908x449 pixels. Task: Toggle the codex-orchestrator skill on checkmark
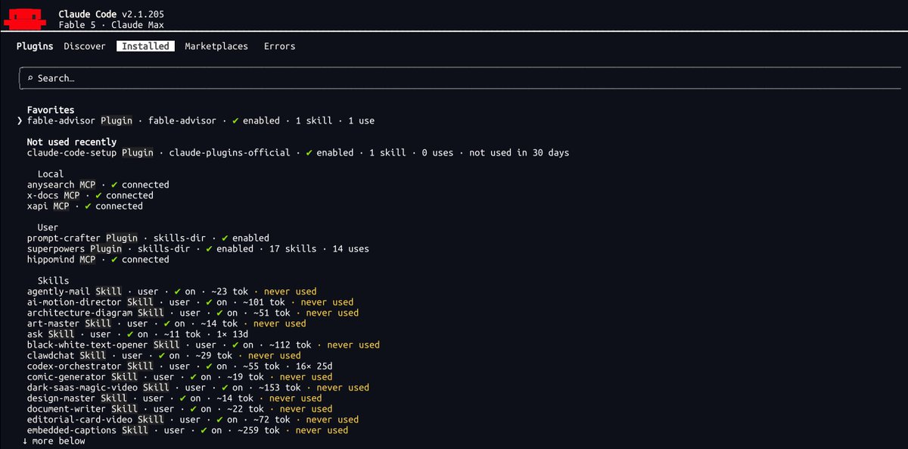click(x=210, y=366)
